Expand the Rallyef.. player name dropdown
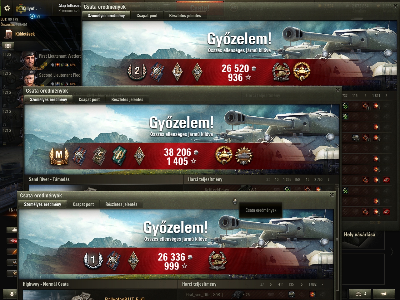Image resolution: width=400 pixels, height=300 pixels. pos(40,9)
